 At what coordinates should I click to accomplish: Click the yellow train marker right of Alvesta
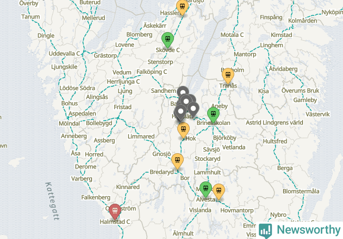[219, 191]
